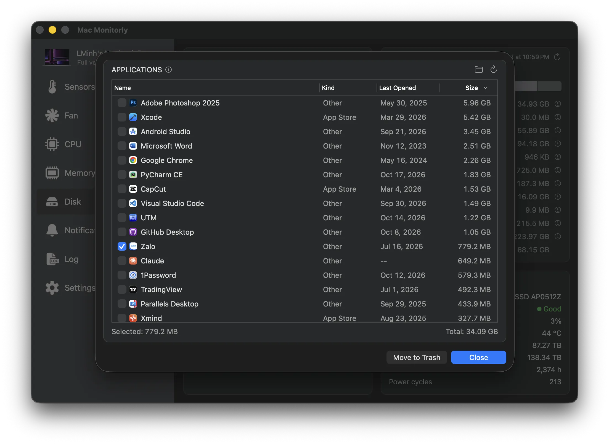Click the disk usage bar behind the dialog

coord(538,86)
